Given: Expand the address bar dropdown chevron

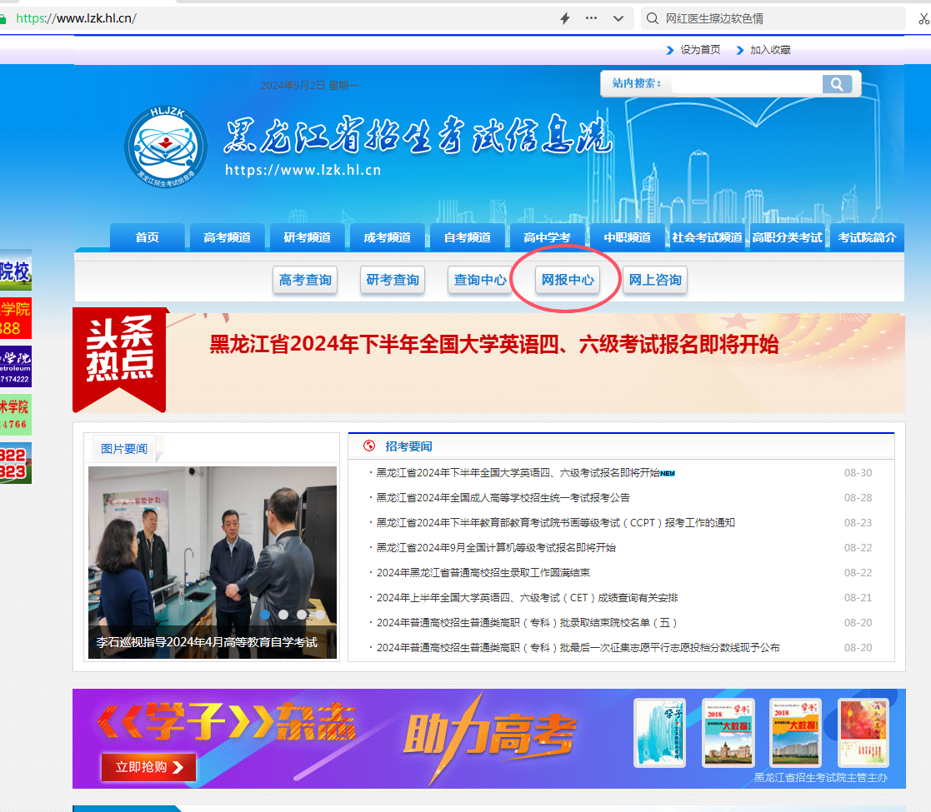Looking at the screenshot, I should [618, 18].
